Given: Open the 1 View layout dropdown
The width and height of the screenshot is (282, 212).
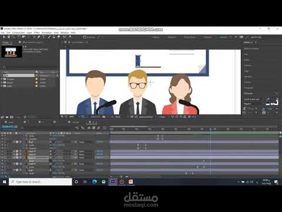Looking at the screenshot, I should click(162, 117).
